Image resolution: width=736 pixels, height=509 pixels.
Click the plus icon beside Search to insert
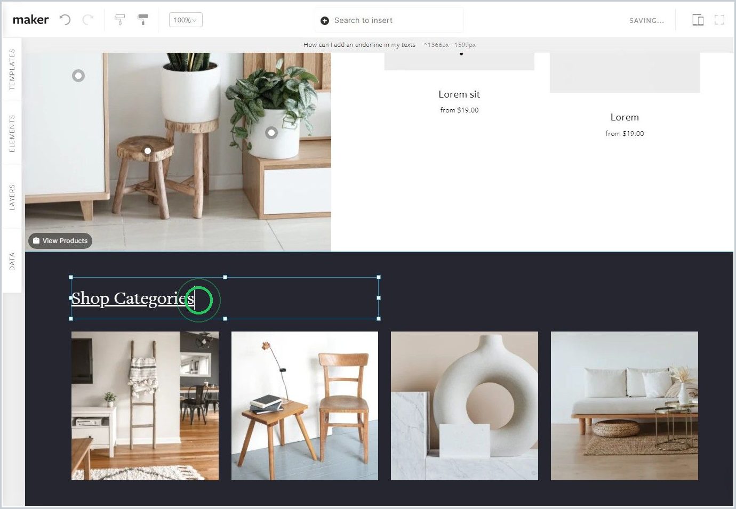[325, 21]
